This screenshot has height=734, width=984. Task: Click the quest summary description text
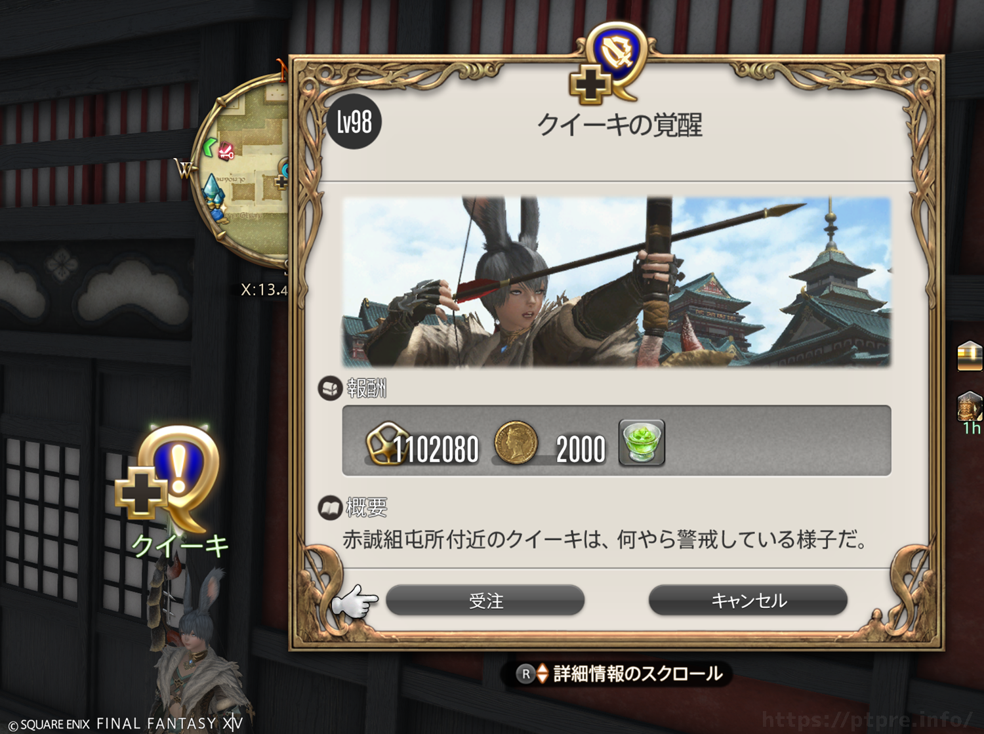[x=605, y=540]
